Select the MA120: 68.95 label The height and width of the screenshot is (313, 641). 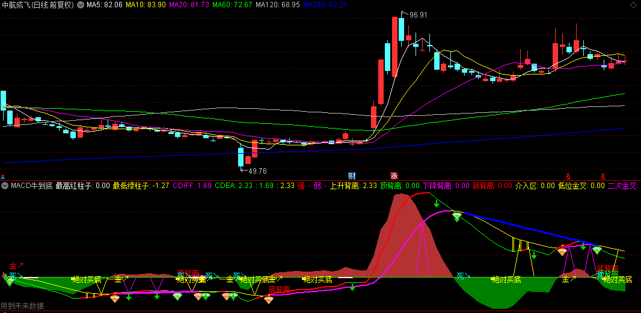278,5
